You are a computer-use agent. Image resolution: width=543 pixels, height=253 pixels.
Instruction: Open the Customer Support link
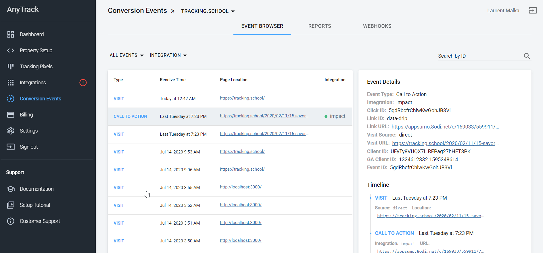coord(40,221)
